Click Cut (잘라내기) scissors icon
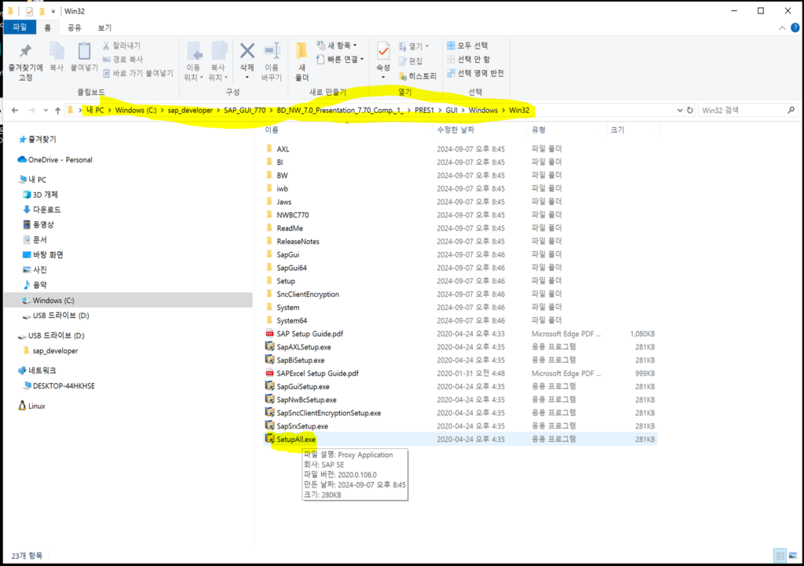The width and height of the screenshot is (804, 566). (x=106, y=46)
